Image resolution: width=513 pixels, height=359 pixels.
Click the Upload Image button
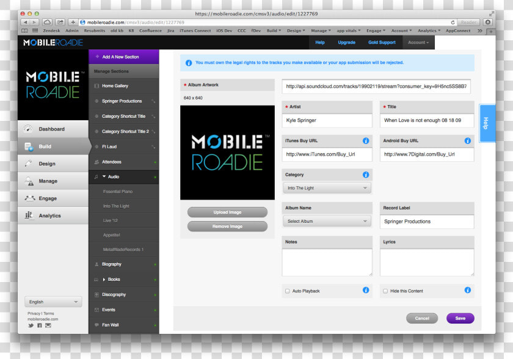tap(227, 212)
